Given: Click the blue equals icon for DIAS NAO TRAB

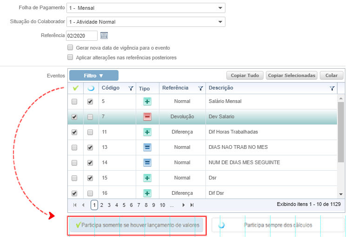Looking at the screenshot, I should tap(147, 147).
